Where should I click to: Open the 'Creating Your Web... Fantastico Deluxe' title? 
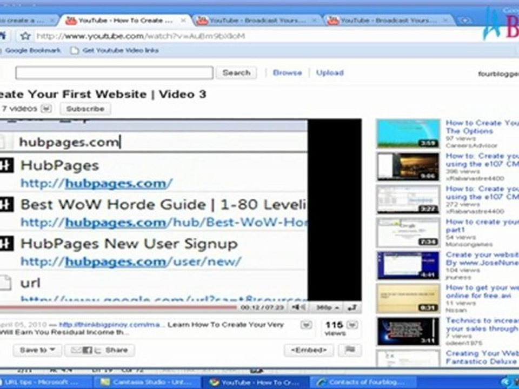pos(482,357)
